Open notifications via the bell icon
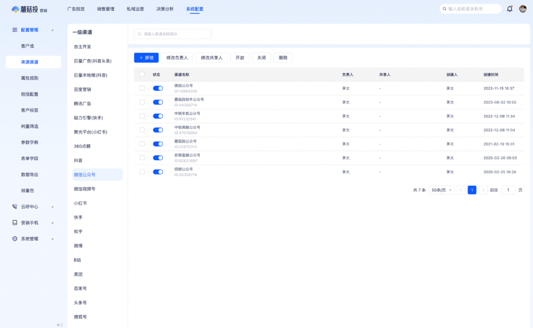 510,8
